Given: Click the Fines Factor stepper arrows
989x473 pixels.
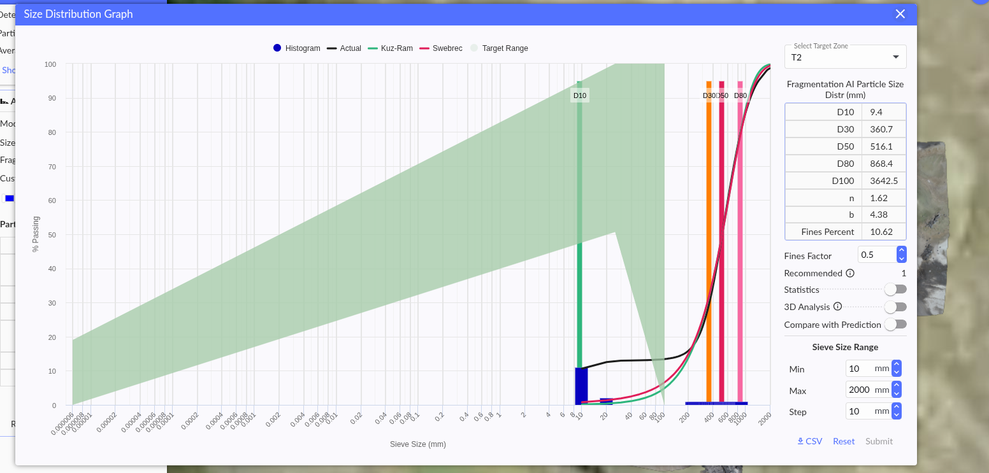Looking at the screenshot, I should (x=901, y=255).
